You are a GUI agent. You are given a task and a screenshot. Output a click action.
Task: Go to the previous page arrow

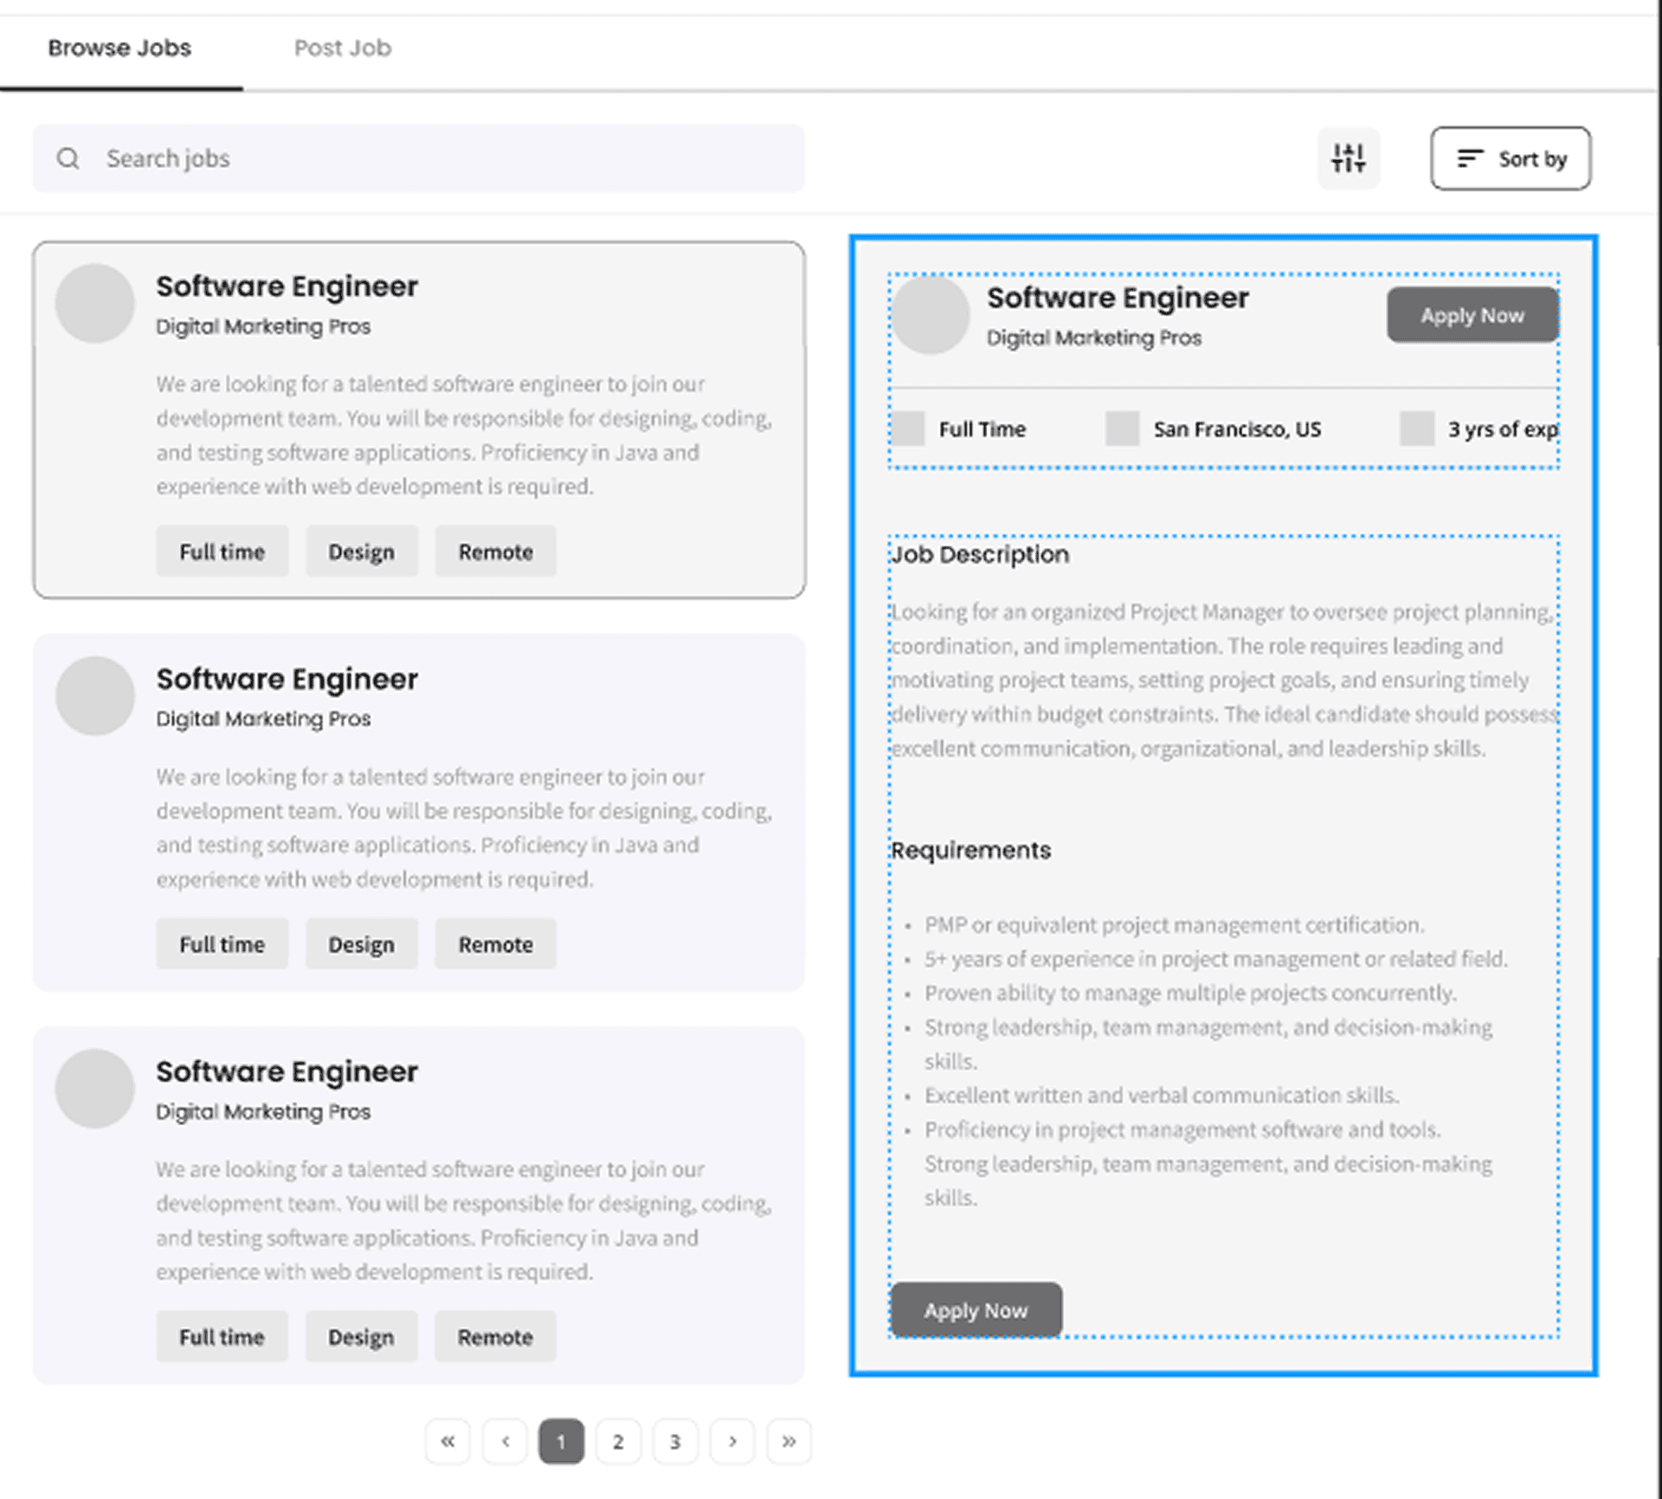(x=506, y=1441)
